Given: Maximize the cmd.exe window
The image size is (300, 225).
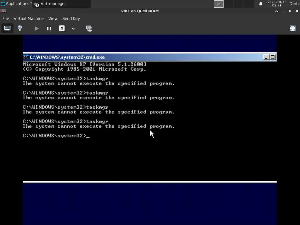Looking at the screenshot, I should [x=272, y=57].
